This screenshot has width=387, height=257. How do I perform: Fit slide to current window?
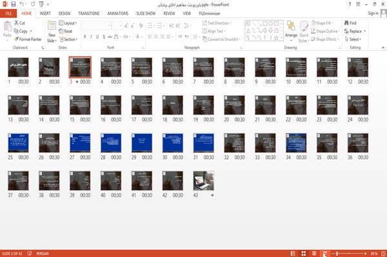tap(383, 253)
